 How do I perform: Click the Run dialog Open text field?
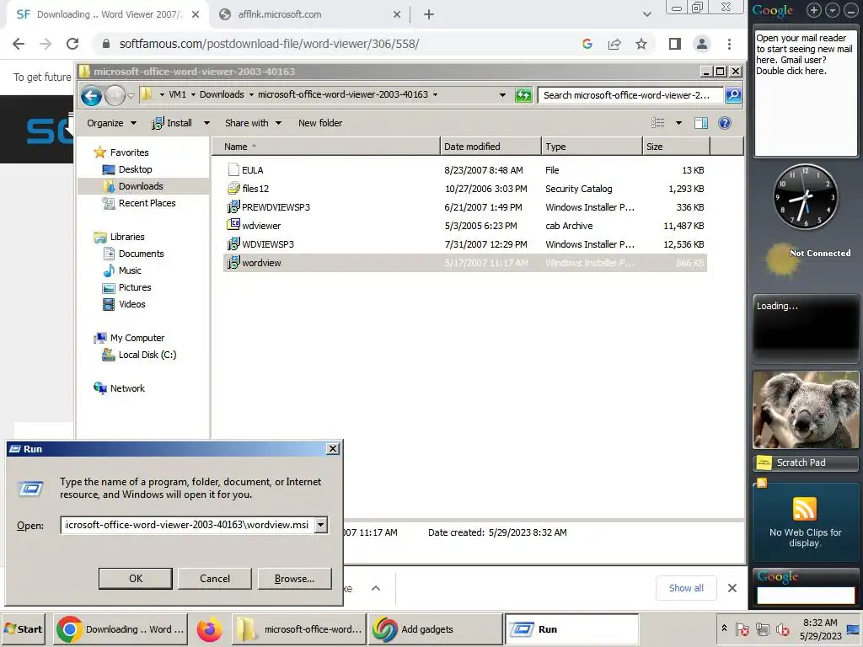(187, 525)
